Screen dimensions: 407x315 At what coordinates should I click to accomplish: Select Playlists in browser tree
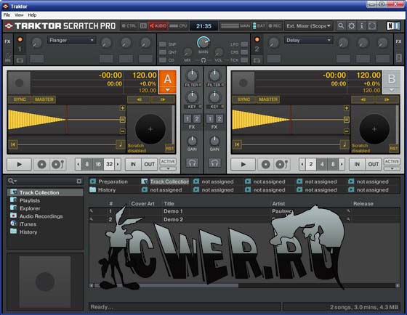point(30,200)
